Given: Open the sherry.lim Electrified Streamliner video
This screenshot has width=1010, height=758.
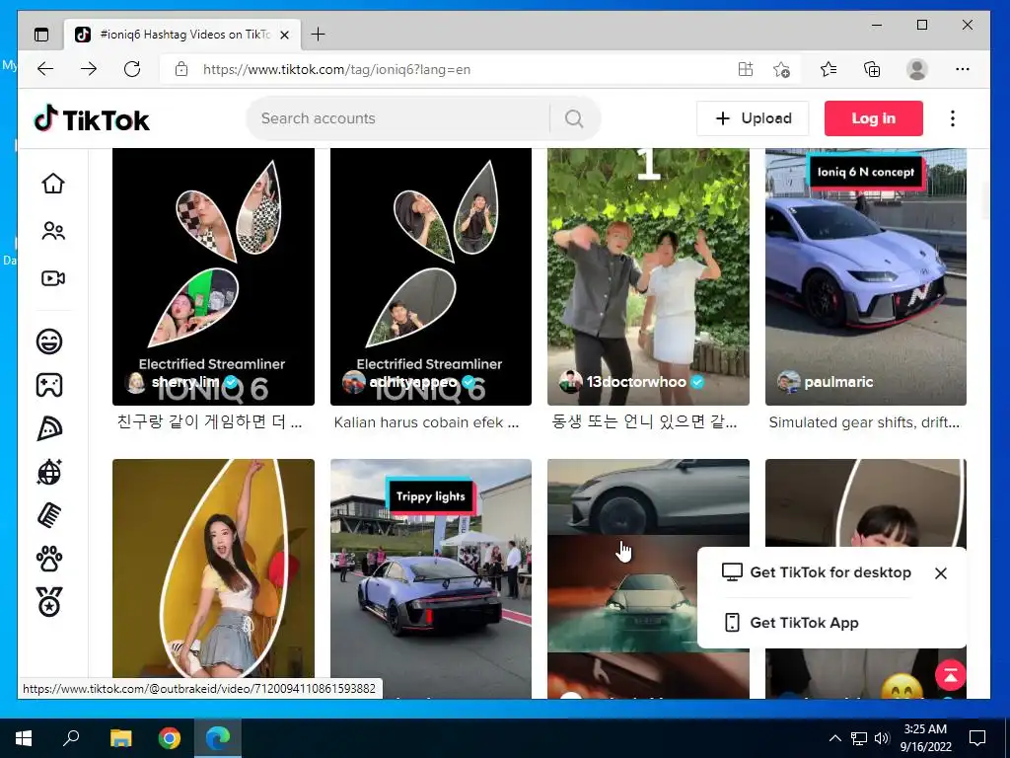Looking at the screenshot, I should [213, 276].
